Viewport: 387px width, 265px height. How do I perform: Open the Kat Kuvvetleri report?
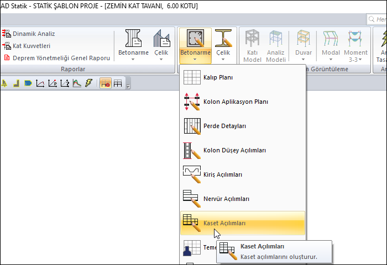pos(27,46)
